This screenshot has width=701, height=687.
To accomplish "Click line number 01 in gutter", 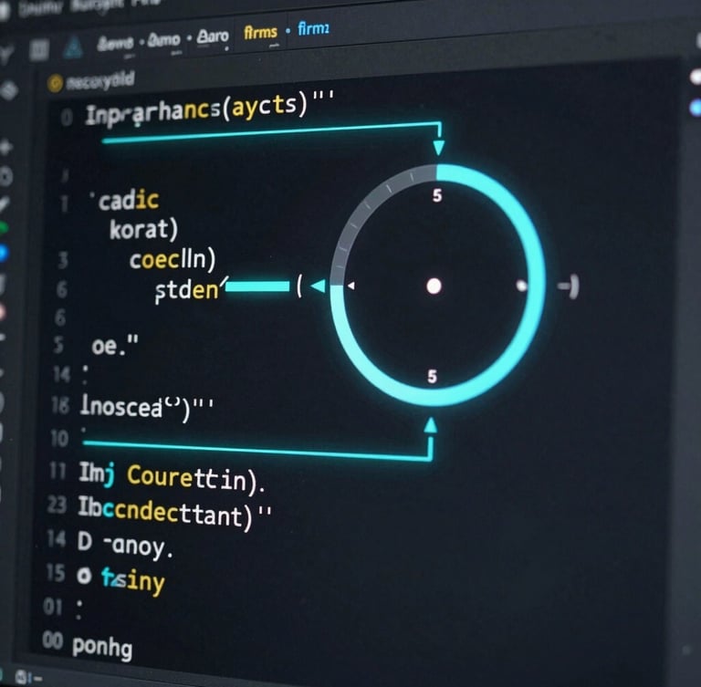I will tap(53, 607).
